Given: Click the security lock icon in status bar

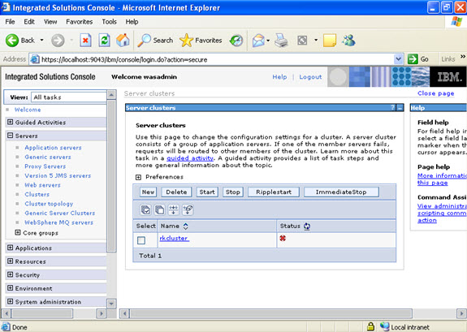Looking at the screenshot, I should coord(370,326).
